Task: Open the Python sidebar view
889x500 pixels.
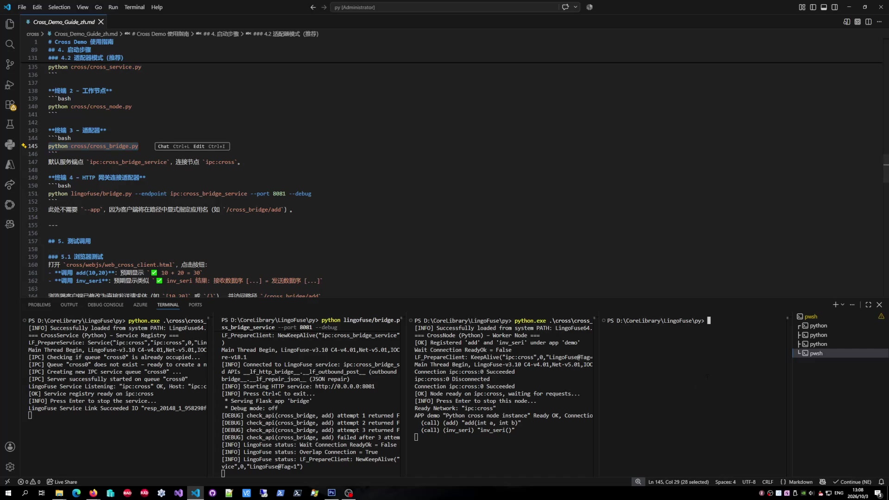Action: (10, 144)
